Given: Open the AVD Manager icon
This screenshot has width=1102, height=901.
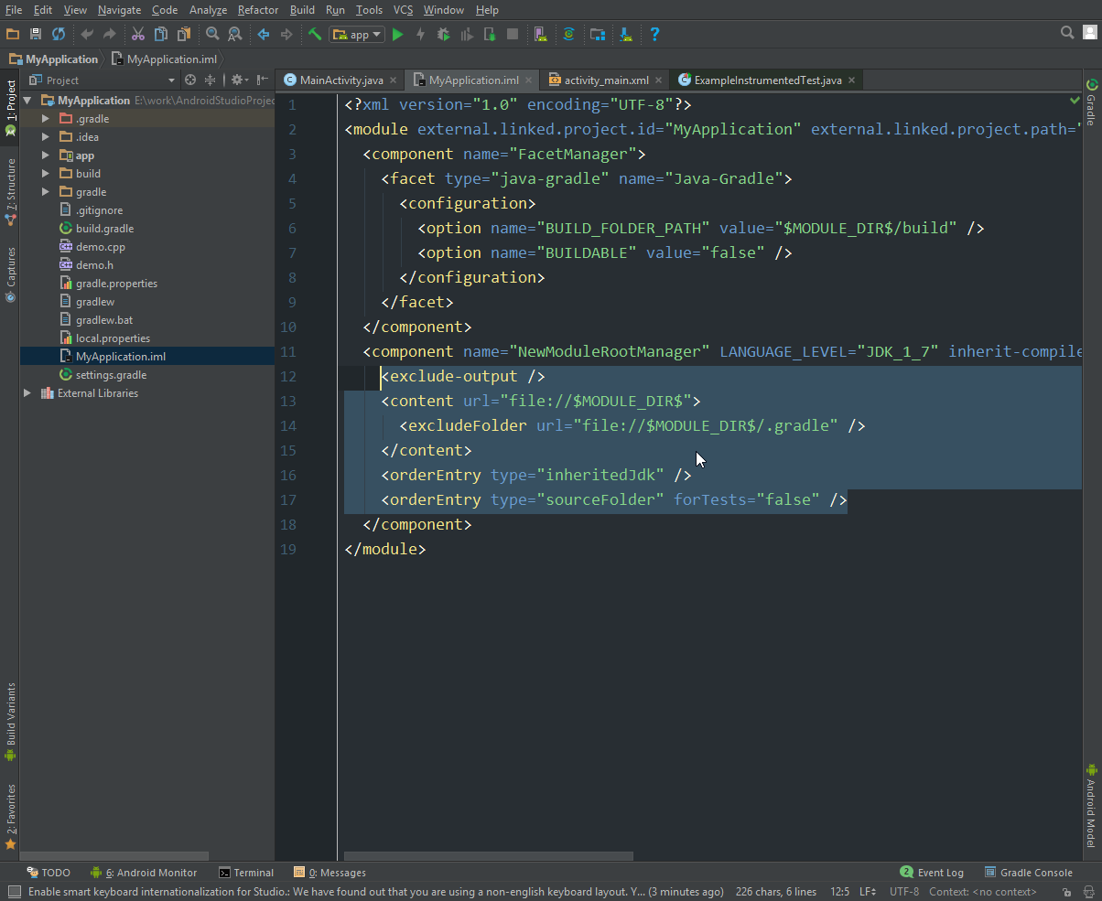Looking at the screenshot, I should pyautogui.click(x=541, y=35).
